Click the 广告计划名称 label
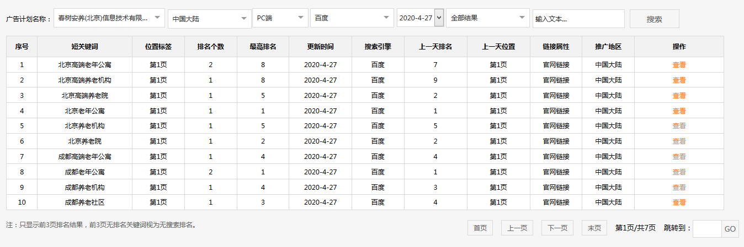744x247 pixels. [29, 19]
